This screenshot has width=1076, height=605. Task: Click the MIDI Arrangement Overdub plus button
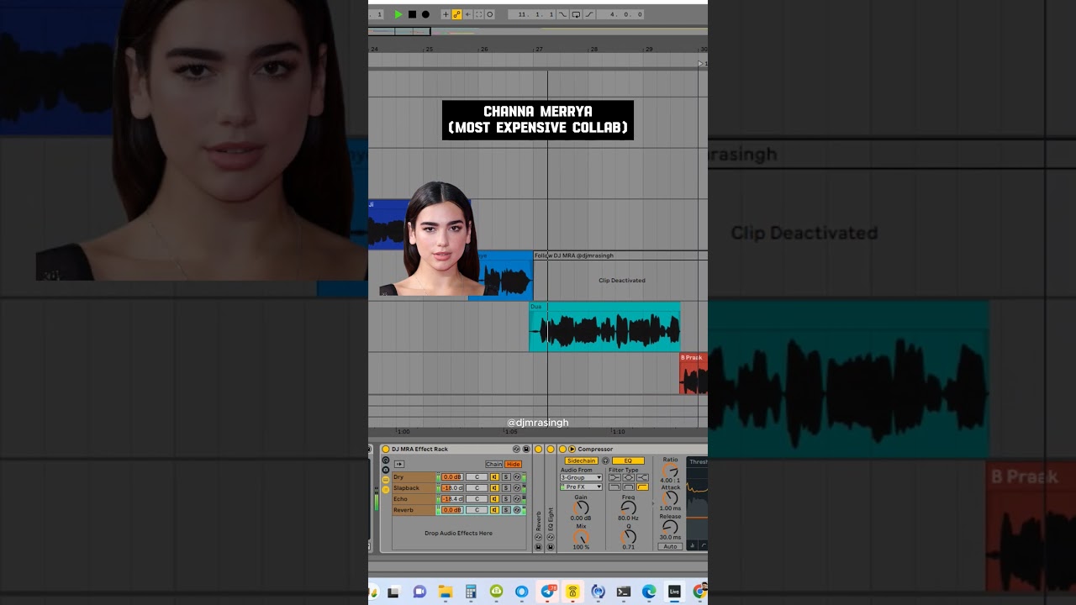click(446, 14)
